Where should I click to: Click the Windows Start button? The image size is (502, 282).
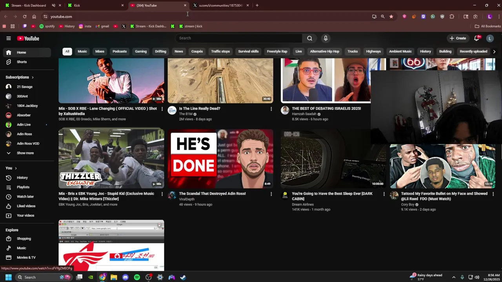8,277
